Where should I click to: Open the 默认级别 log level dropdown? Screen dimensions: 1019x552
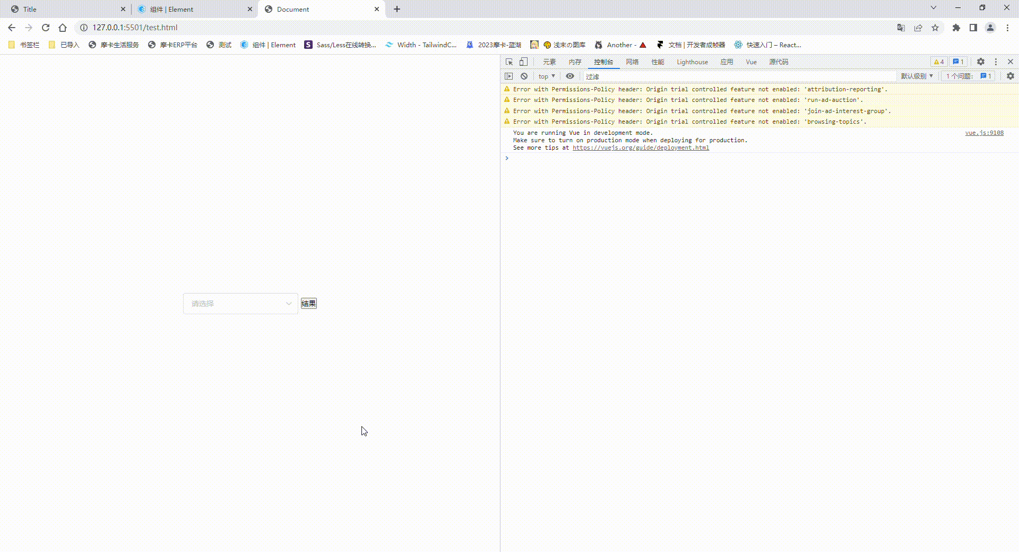[x=917, y=76]
